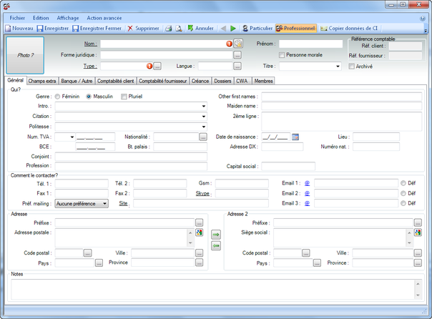Open the date of birth calendar picker
The width and height of the screenshot is (432, 319).
[x=295, y=137]
